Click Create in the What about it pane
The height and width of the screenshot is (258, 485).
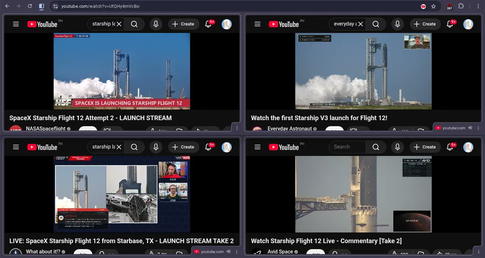183,147
